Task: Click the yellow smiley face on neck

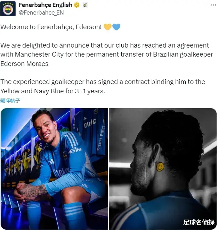Action: pos(160,167)
